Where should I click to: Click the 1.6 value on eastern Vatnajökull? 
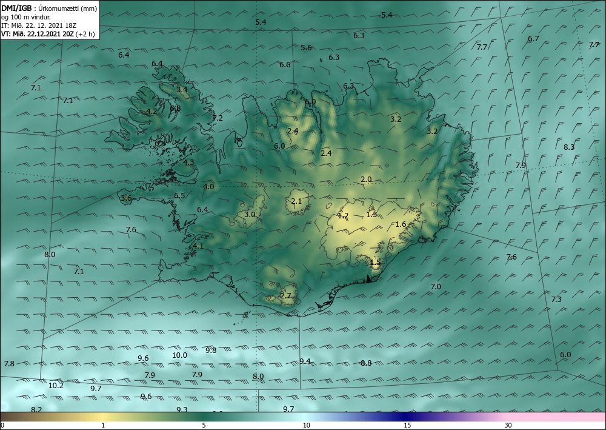point(401,224)
